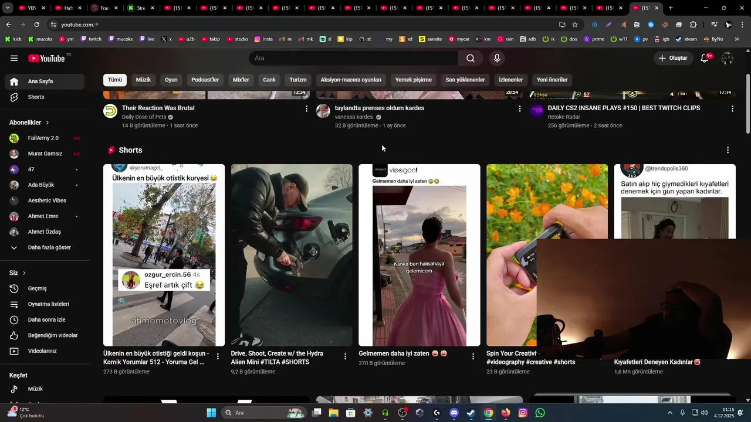Open WhatsApp from the taskbar

point(540,413)
